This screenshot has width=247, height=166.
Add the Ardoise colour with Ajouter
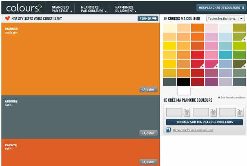(148, 133)
